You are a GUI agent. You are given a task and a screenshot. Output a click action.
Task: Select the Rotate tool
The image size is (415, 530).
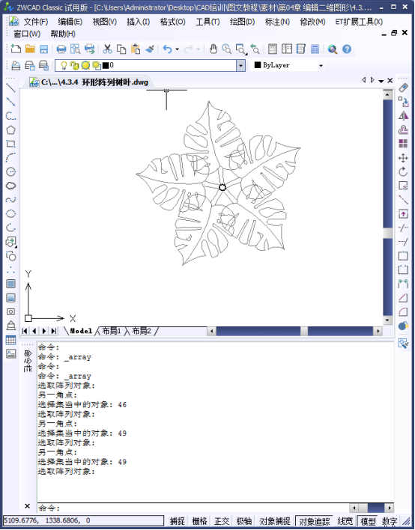pos(403,171)
